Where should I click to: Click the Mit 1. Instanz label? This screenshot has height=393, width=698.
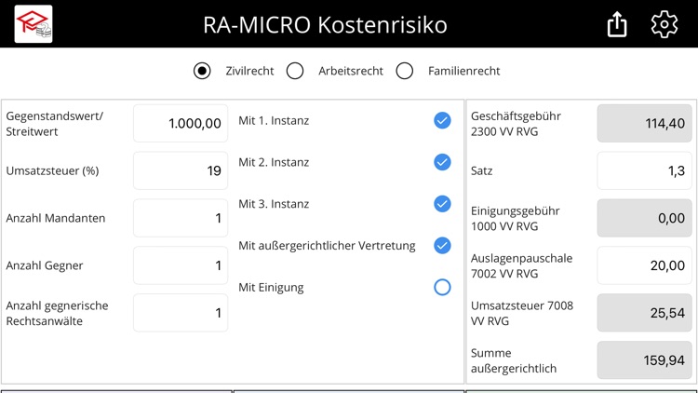pyautogui.click(x=274, y=121)
